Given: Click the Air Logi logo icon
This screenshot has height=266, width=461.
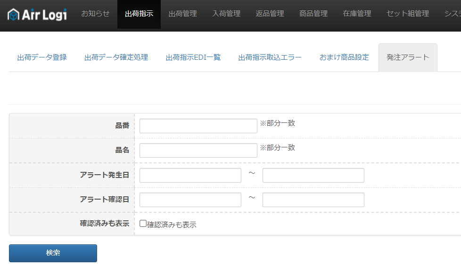Looking at the screenshot, I should point(14,14).
